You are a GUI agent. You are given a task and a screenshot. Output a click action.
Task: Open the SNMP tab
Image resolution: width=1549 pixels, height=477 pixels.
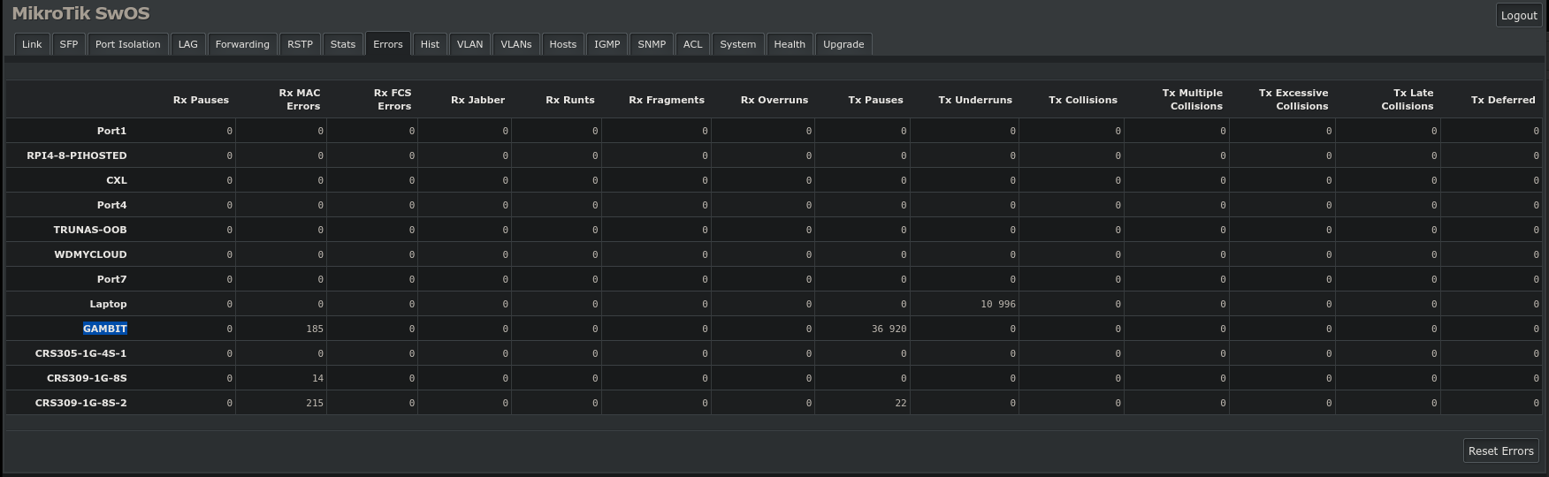coord(652,44)
